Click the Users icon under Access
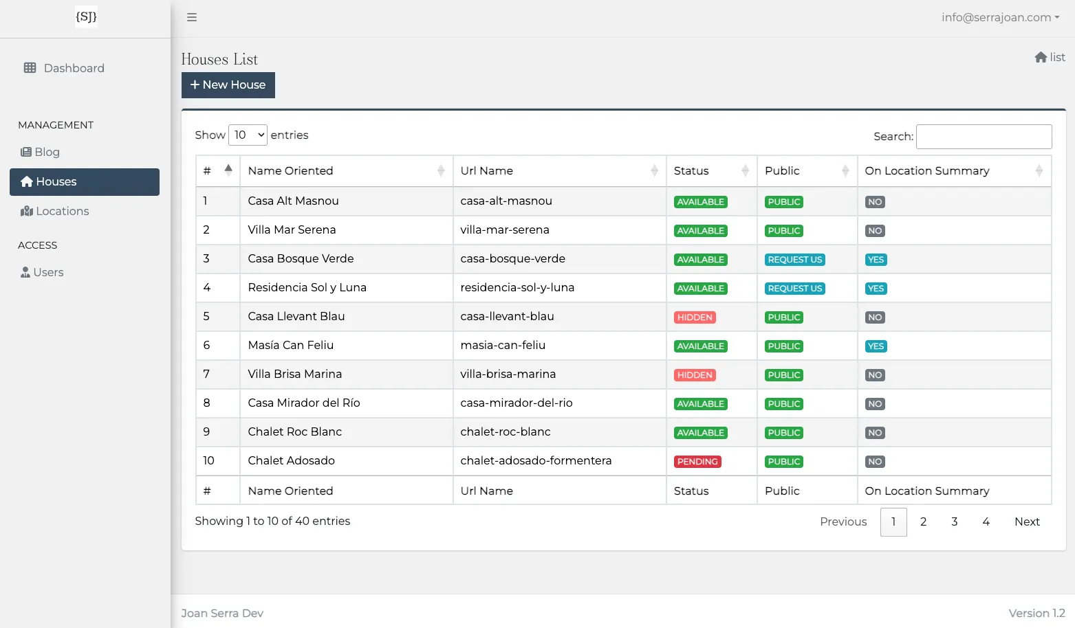The width and height of the screenshot is (1075, 628). [25, 272]
